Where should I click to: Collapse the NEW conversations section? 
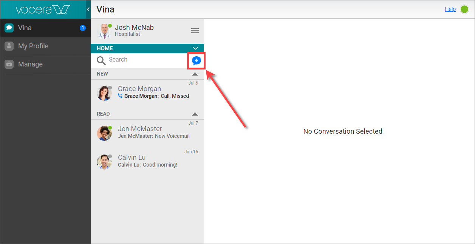click(195, 74)
